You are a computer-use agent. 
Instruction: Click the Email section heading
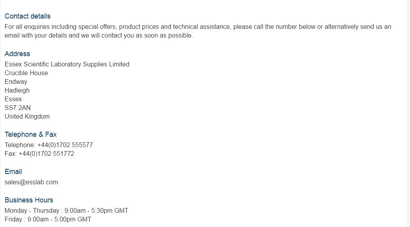(x=13, y=172)
